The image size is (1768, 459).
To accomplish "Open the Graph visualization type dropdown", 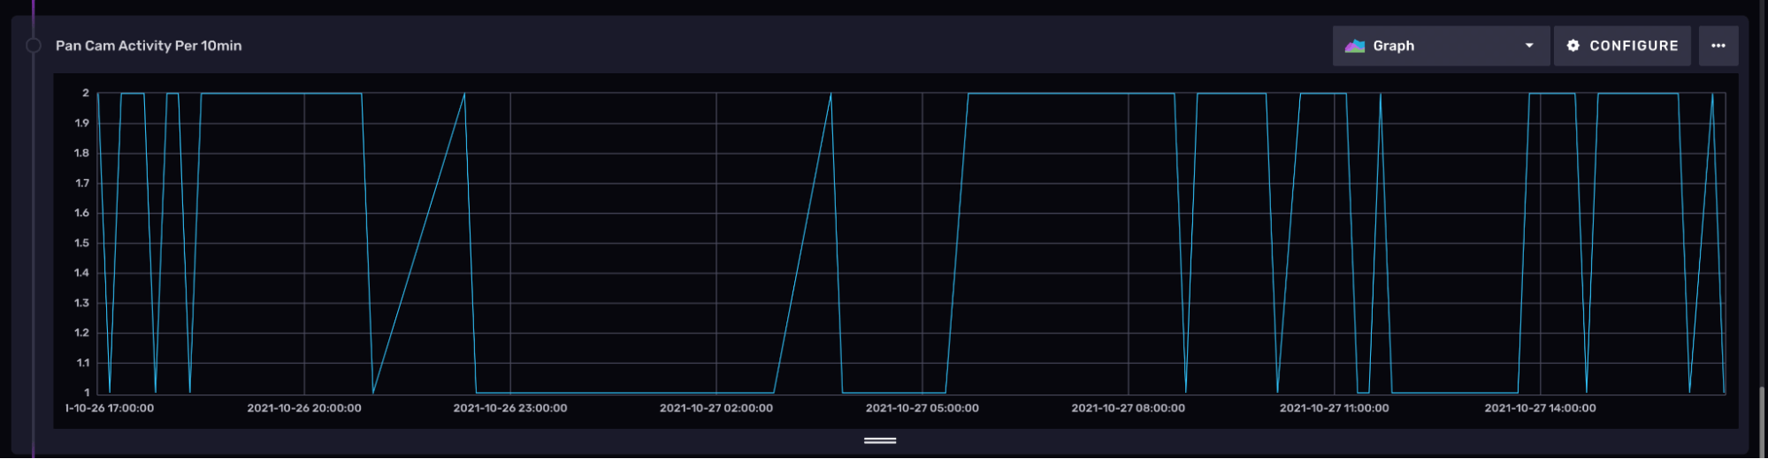I will 1441,46.
